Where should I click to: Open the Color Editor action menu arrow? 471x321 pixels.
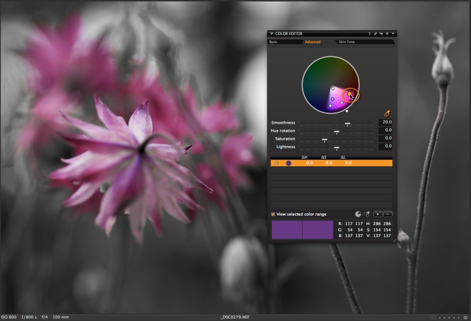pos(393,34)
